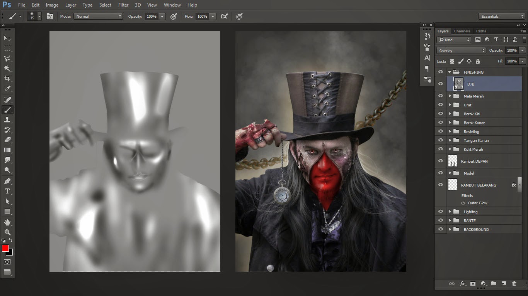Select the Gradient tool
The height and width of the screenshot is (296, 528).
pos(7,150)
